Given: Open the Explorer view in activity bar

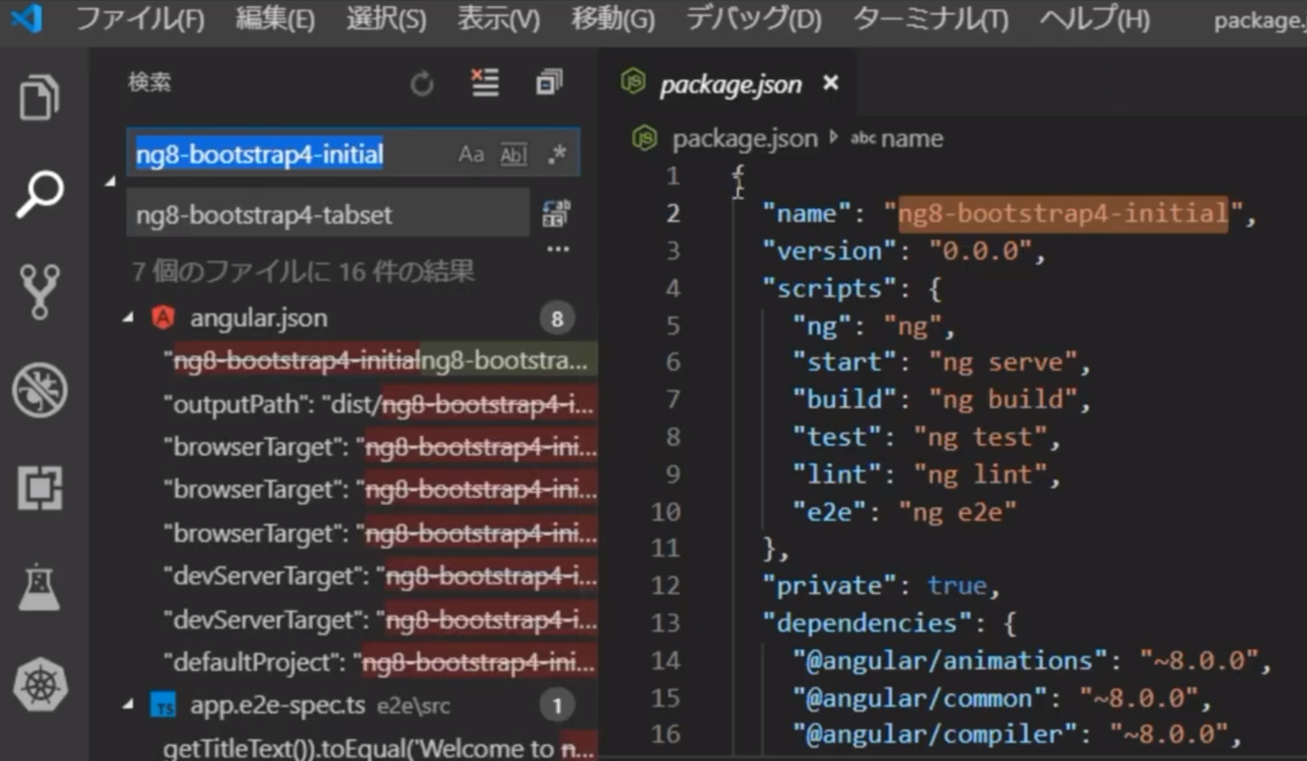Looking at the screenshot, I should pos(39,97).
